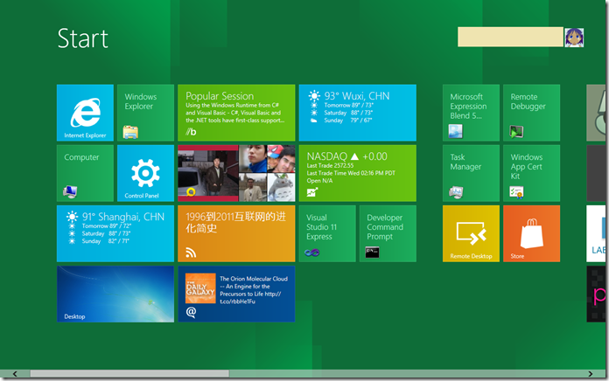This screenshot has width=609, height=381.
Task: Open the people photos socialite tile
Action: (x=236, y=173)
